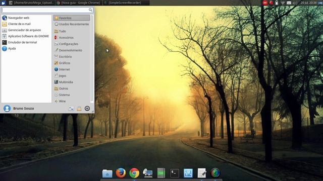
Task: Open the Gráficos category
Action: tap(72, 63)
